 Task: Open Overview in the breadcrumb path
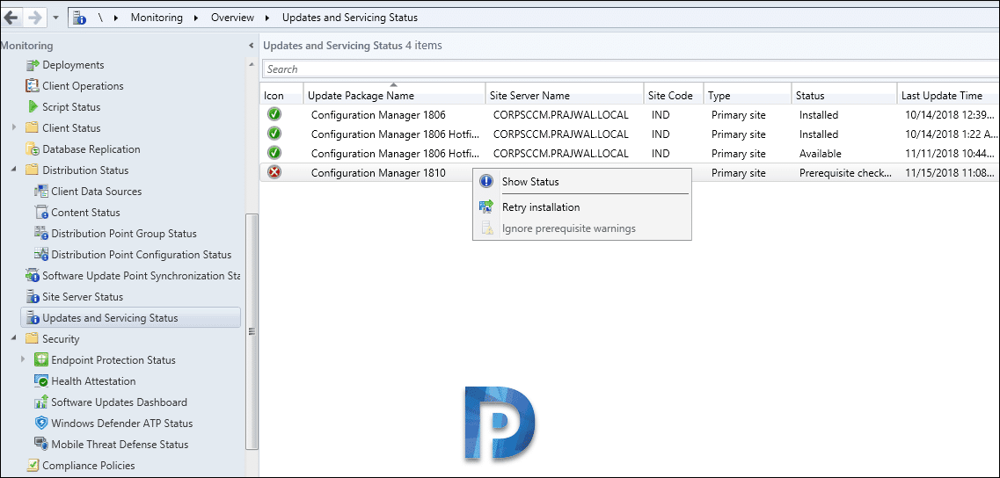tap(232, 18)
